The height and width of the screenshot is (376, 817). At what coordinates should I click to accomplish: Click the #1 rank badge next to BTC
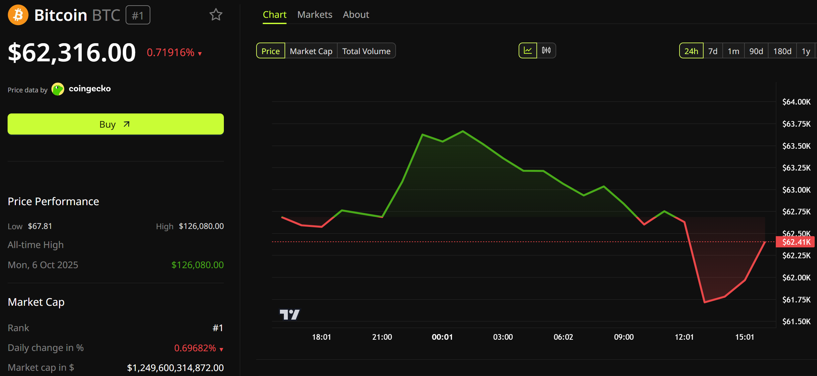[138, 15]
